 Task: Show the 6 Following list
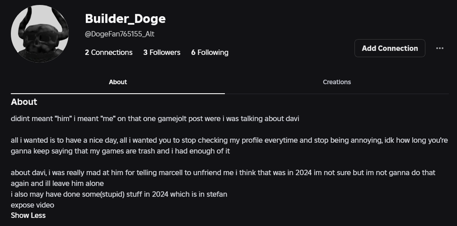point(210,52)
